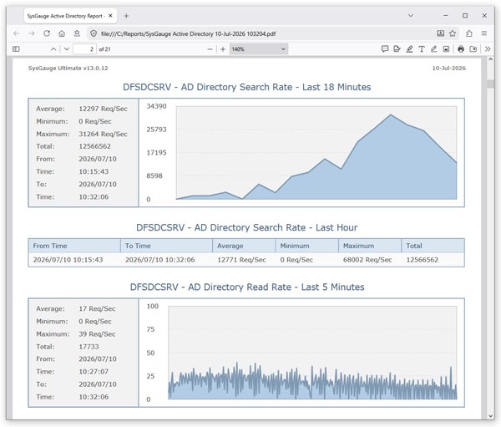The height and width of the screenshot is (427, 501).
Task: Go back to the previous browser page
Action: coord(17,33)
